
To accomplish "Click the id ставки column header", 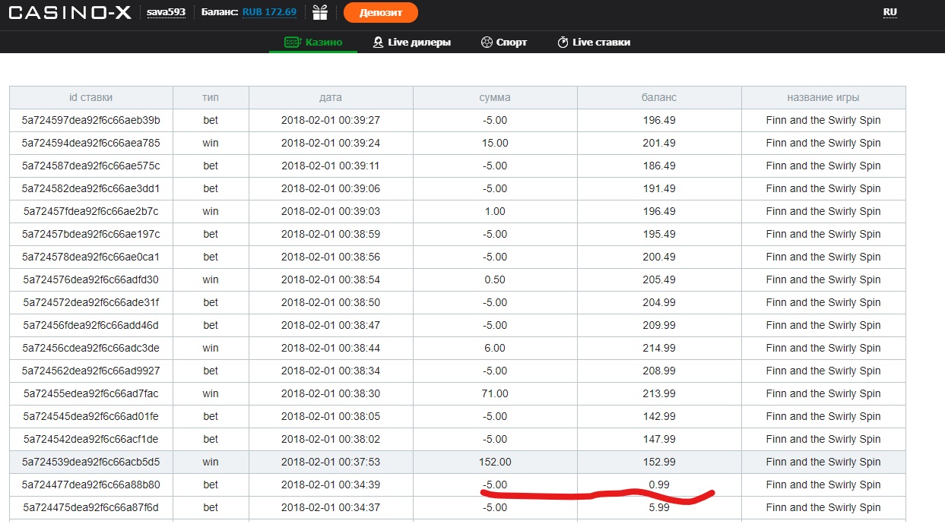I will (x=90, y=97).
